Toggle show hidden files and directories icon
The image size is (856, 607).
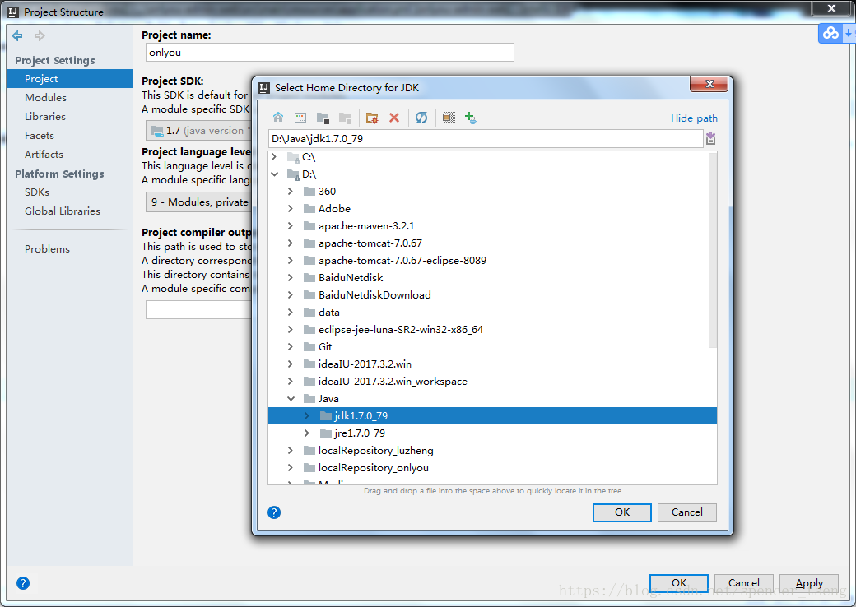(449, 118)
